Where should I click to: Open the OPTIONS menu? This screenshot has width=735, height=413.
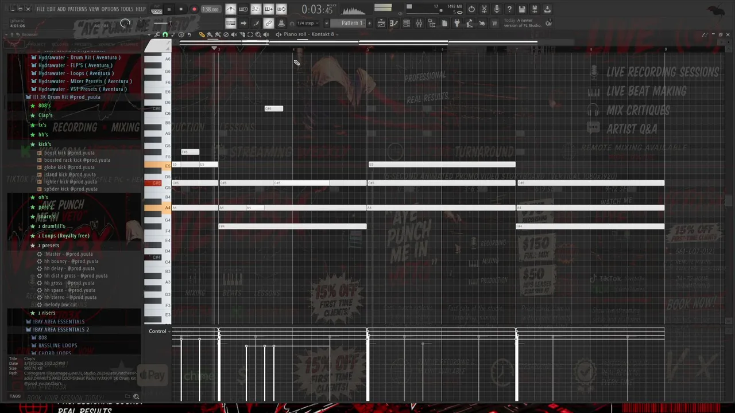point(110,9)
